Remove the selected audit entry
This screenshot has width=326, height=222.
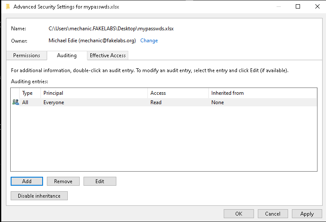tap(63, 181)
